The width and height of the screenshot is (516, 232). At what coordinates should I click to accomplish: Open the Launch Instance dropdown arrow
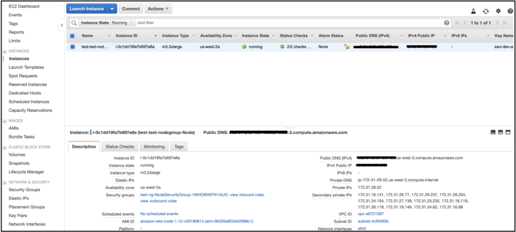(112, 9)
